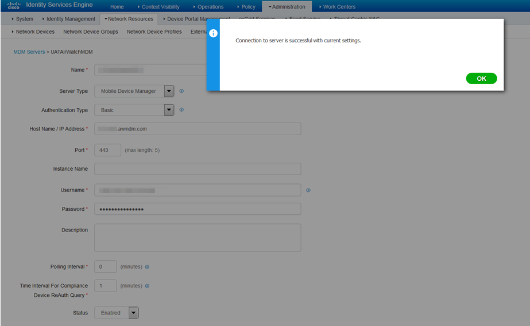Click the Mobile Device Manager selected value
530x326 pixels.
[129, 91]
